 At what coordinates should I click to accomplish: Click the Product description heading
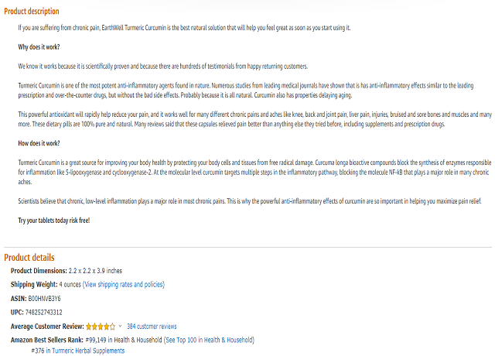32,12
